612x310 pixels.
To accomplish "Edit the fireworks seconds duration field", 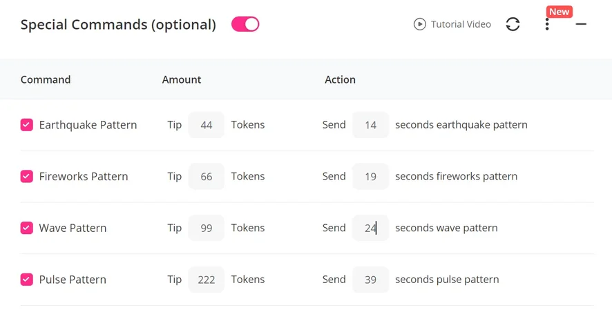I will (x=370, y=176).
